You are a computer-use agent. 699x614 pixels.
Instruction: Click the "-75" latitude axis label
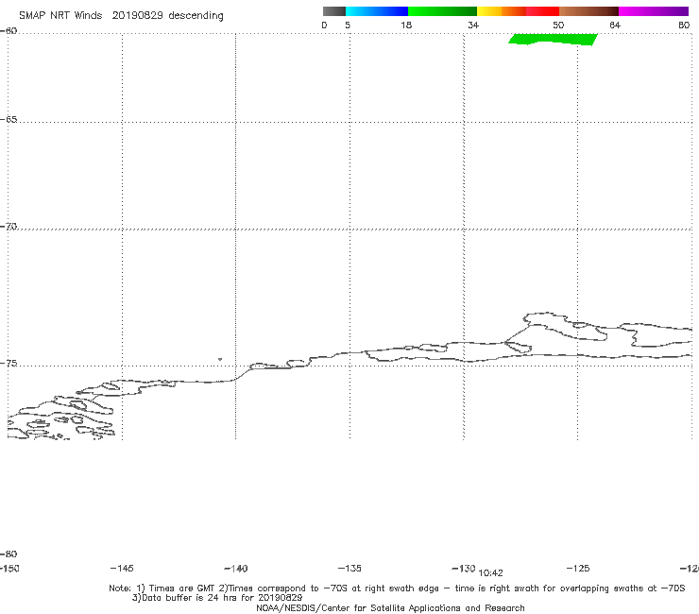pyautogui.click(x=9, y=364)
